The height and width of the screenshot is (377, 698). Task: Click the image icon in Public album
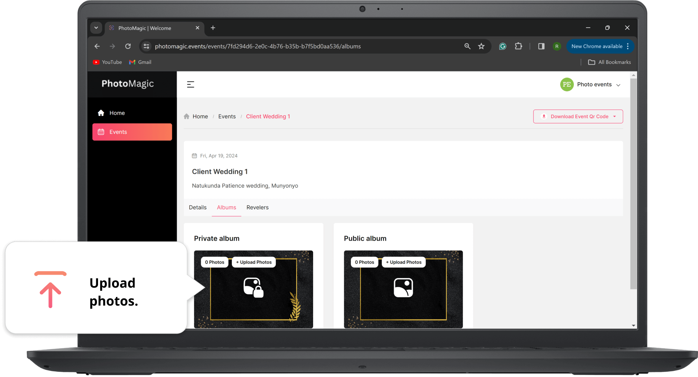click(x=403, y=288)
